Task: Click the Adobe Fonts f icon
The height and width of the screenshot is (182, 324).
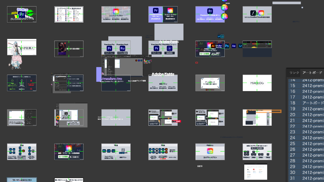Action: coord(253,13)
